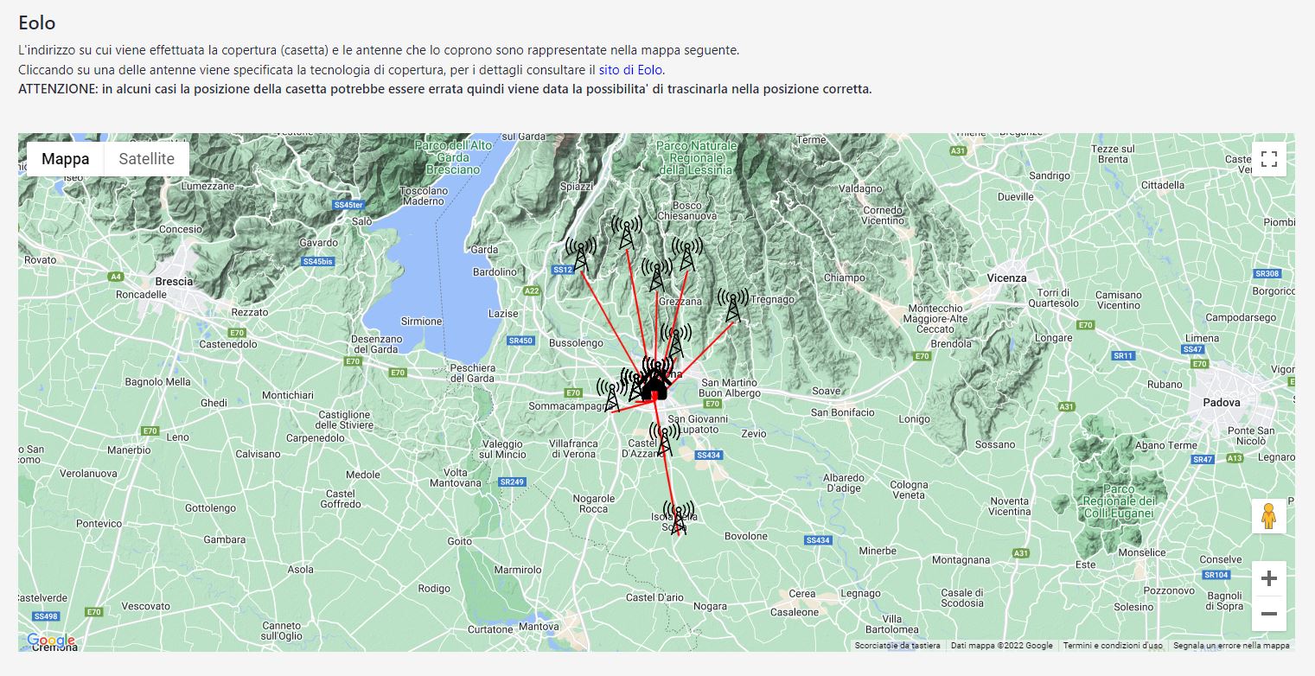Open Termini e condizioni d'uso
Image resolution: width=1315 pixels, height=676 pixels.
click(1113, 646)
